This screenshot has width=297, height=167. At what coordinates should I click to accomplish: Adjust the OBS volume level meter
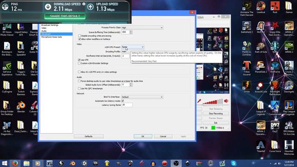click(x=213, y=102)
